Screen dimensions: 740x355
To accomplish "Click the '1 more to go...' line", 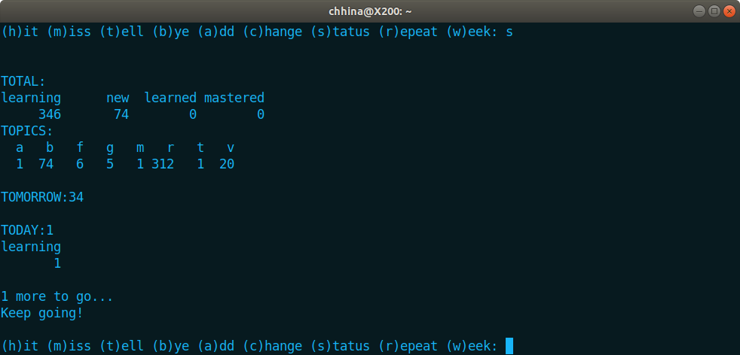I will (x=57, y=296).
